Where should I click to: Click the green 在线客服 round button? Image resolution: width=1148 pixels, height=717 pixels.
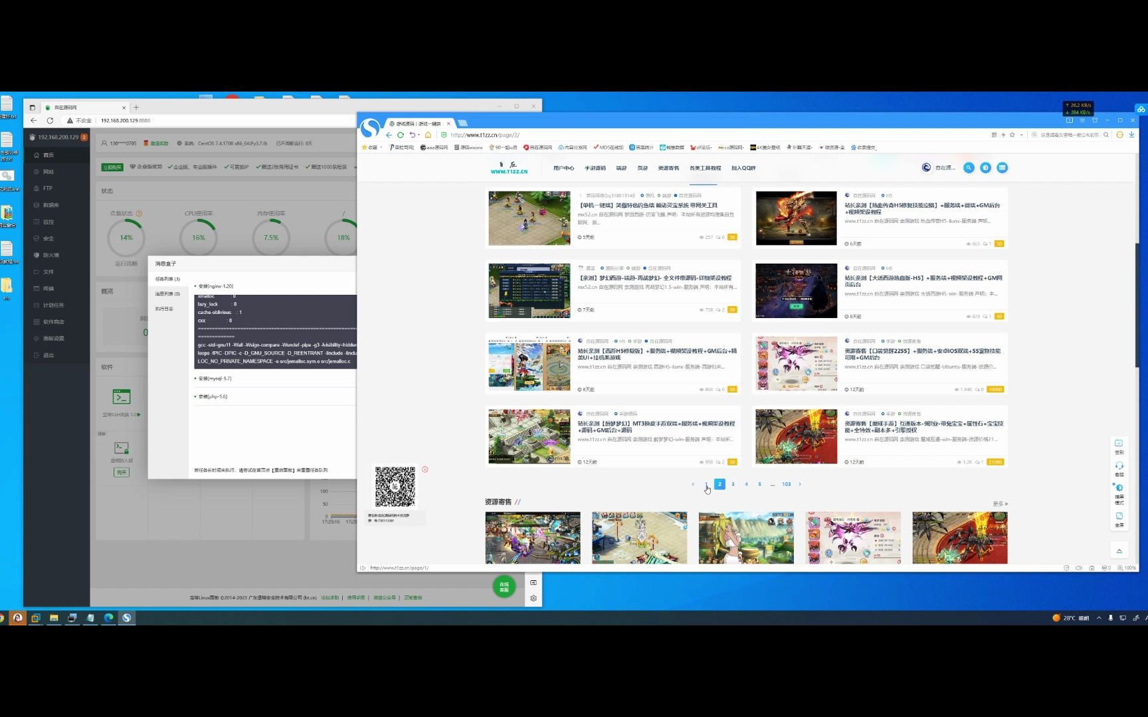pyautogui.click(x=504, y=588)
